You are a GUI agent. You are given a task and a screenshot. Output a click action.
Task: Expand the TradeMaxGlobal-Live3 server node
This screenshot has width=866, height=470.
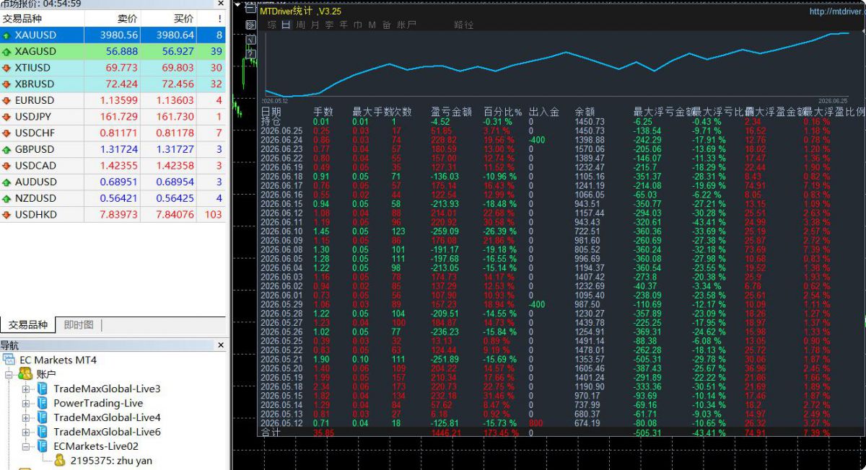[x=26, y=389]
